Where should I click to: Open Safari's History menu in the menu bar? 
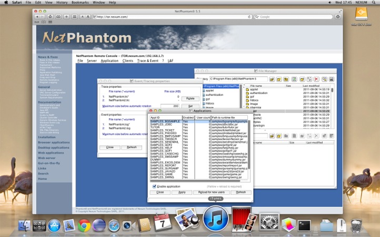pyautogui.click(x=62, y=3)
